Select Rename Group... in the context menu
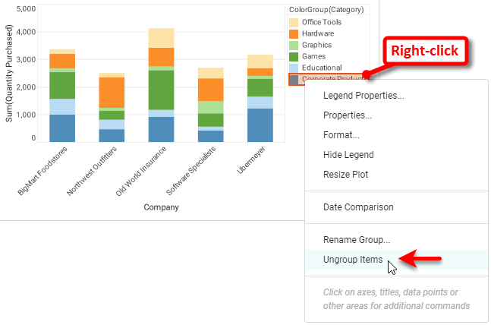The height and width of the screenshot is (325, 491). (x=356, y=240)
